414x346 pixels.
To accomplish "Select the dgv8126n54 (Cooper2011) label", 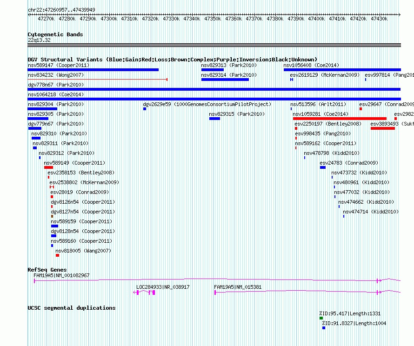I will point(83,202).
